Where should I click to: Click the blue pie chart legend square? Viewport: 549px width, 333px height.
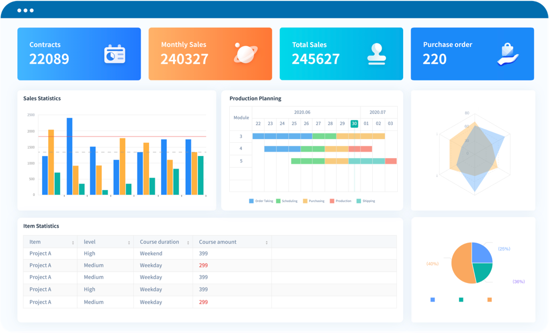[x=432, y=298]
